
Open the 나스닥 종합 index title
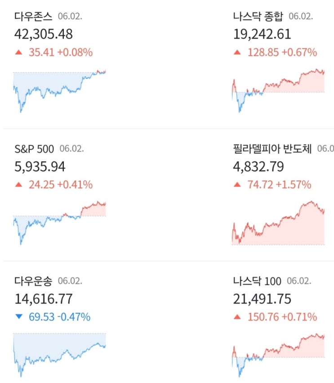coord(258,17)
